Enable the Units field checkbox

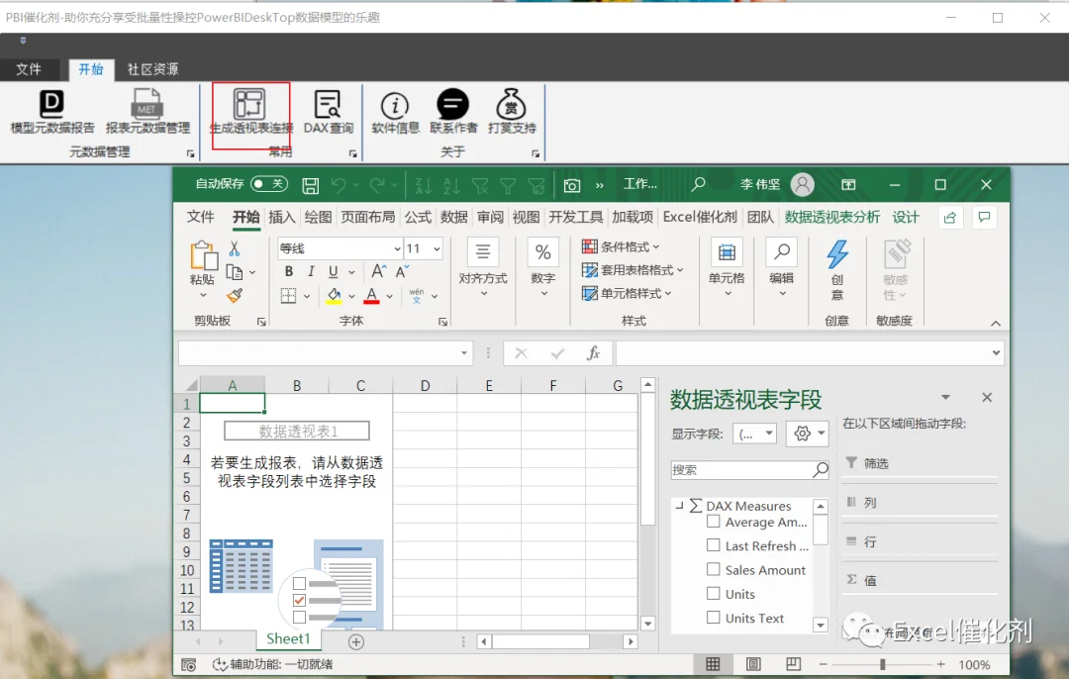713,593
